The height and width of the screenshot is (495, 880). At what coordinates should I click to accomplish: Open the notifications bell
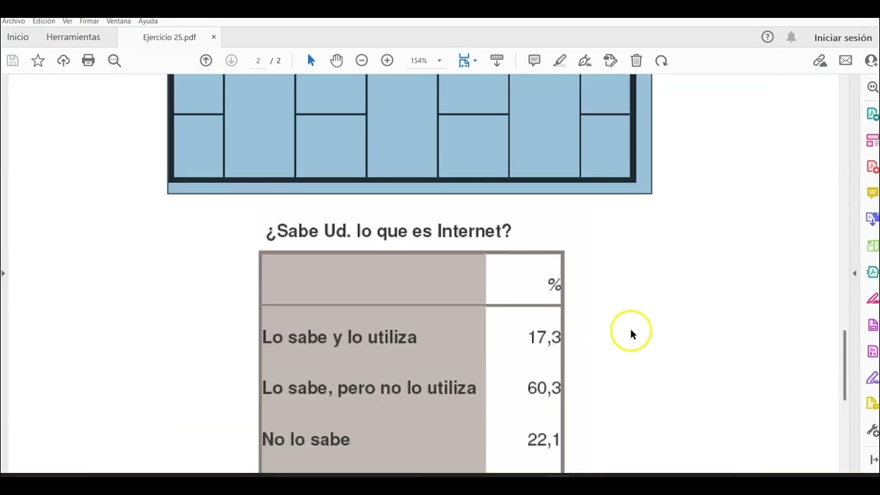pyautogui.click(x=791, y=37)
